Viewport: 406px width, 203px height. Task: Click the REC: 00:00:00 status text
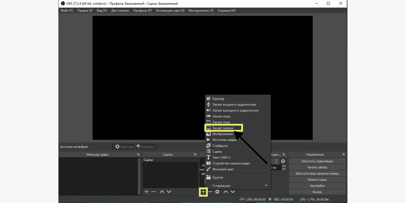pos(283,199)
